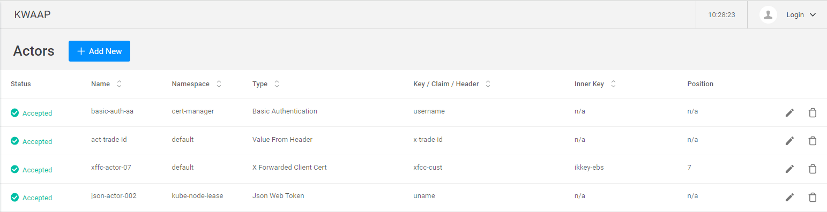The image size is (827, 212).
Task: Click the Position column header
Action: 700,84
